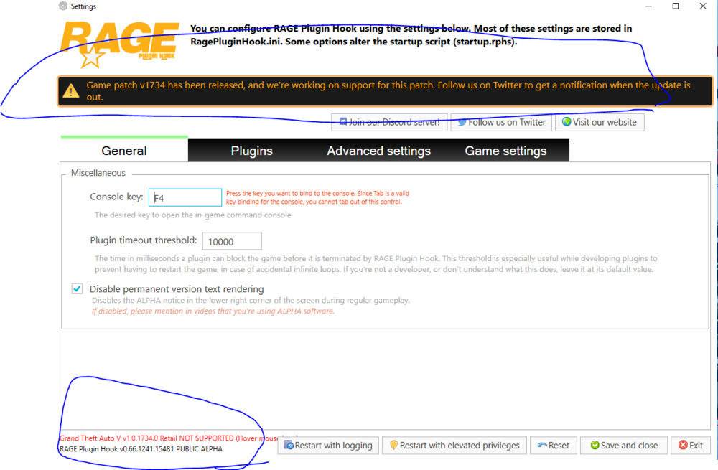The height and width of the screenshot is (470, 718).
Task: Click the 'Plugin timeout threshold:' label
Action: (144, 240)
